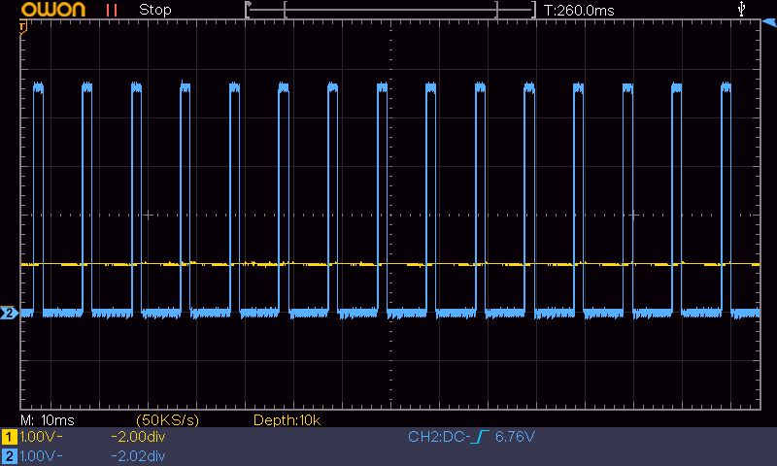Click the -2.02div channel 2 offset
The image size is (777, 466).
tap(138, 456)
